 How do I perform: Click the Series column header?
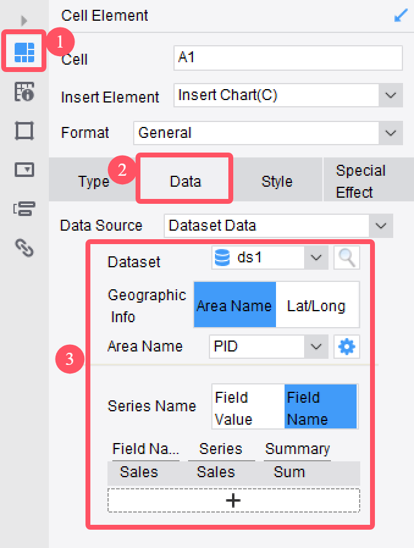(220, 449)
